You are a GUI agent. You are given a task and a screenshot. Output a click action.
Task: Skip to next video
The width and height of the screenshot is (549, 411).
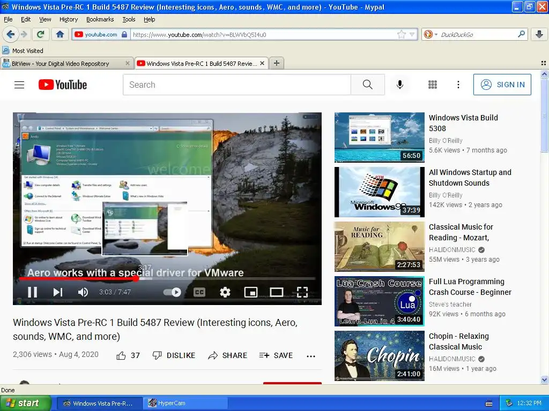[58, 292]
